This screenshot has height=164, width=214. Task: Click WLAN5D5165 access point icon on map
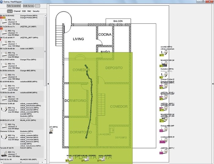pyautogui.click(x=164, y=119)
